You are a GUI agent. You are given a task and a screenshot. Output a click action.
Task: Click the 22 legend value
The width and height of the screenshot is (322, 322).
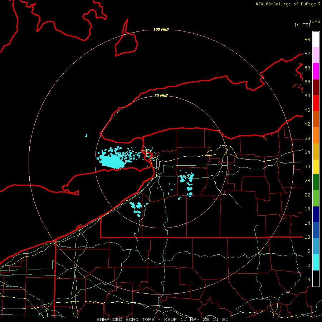(307, 195)
